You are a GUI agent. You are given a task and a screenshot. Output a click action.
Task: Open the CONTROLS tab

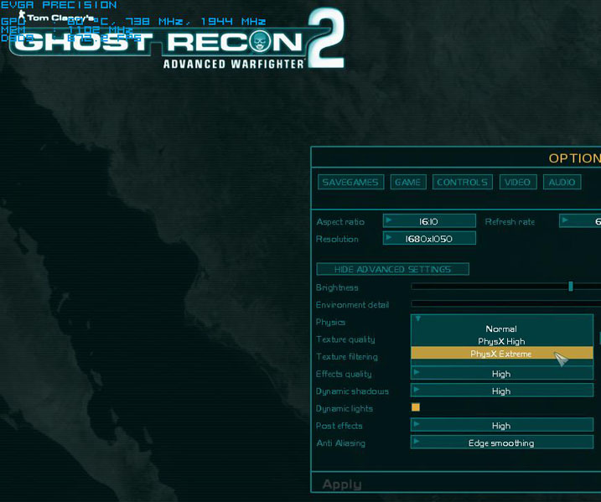462,182
